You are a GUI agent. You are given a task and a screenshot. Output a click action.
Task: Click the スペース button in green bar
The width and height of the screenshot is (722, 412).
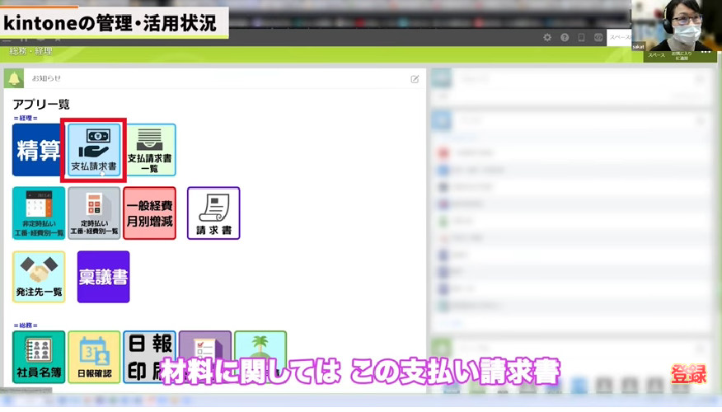[656, 55]
